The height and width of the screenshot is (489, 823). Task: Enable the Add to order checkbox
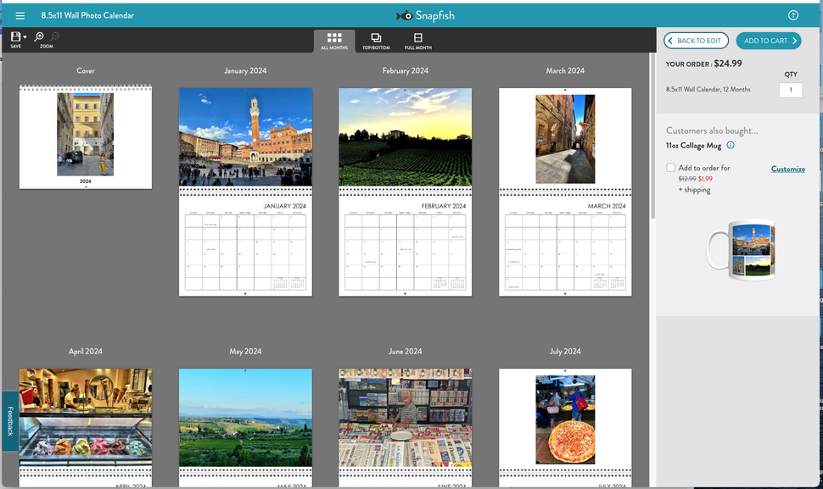coord(670,168)
